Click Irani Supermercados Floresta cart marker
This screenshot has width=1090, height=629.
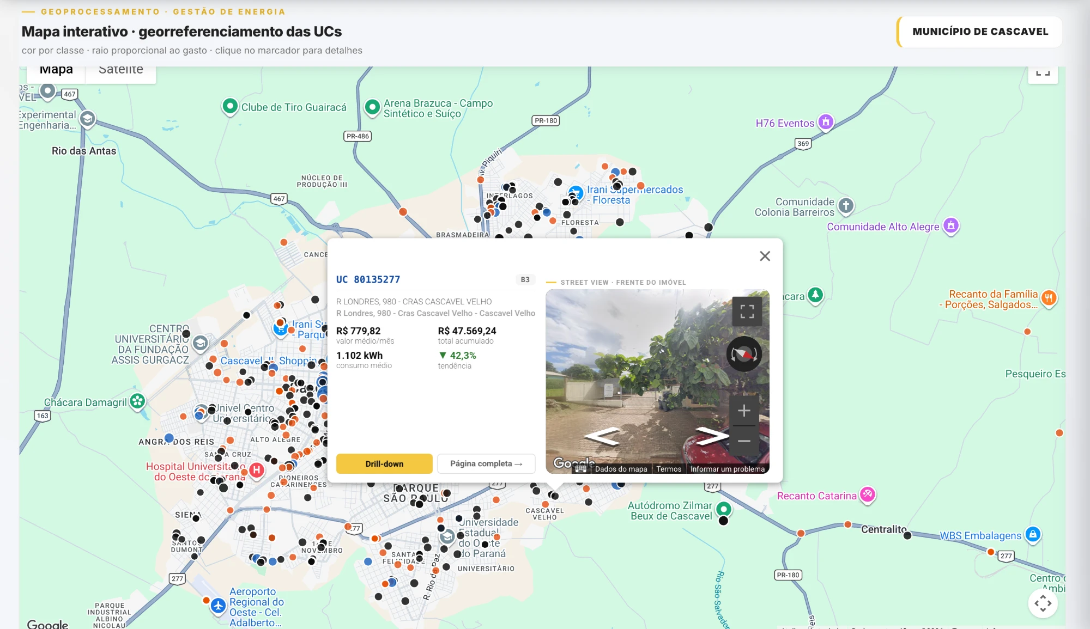(576, 193)
